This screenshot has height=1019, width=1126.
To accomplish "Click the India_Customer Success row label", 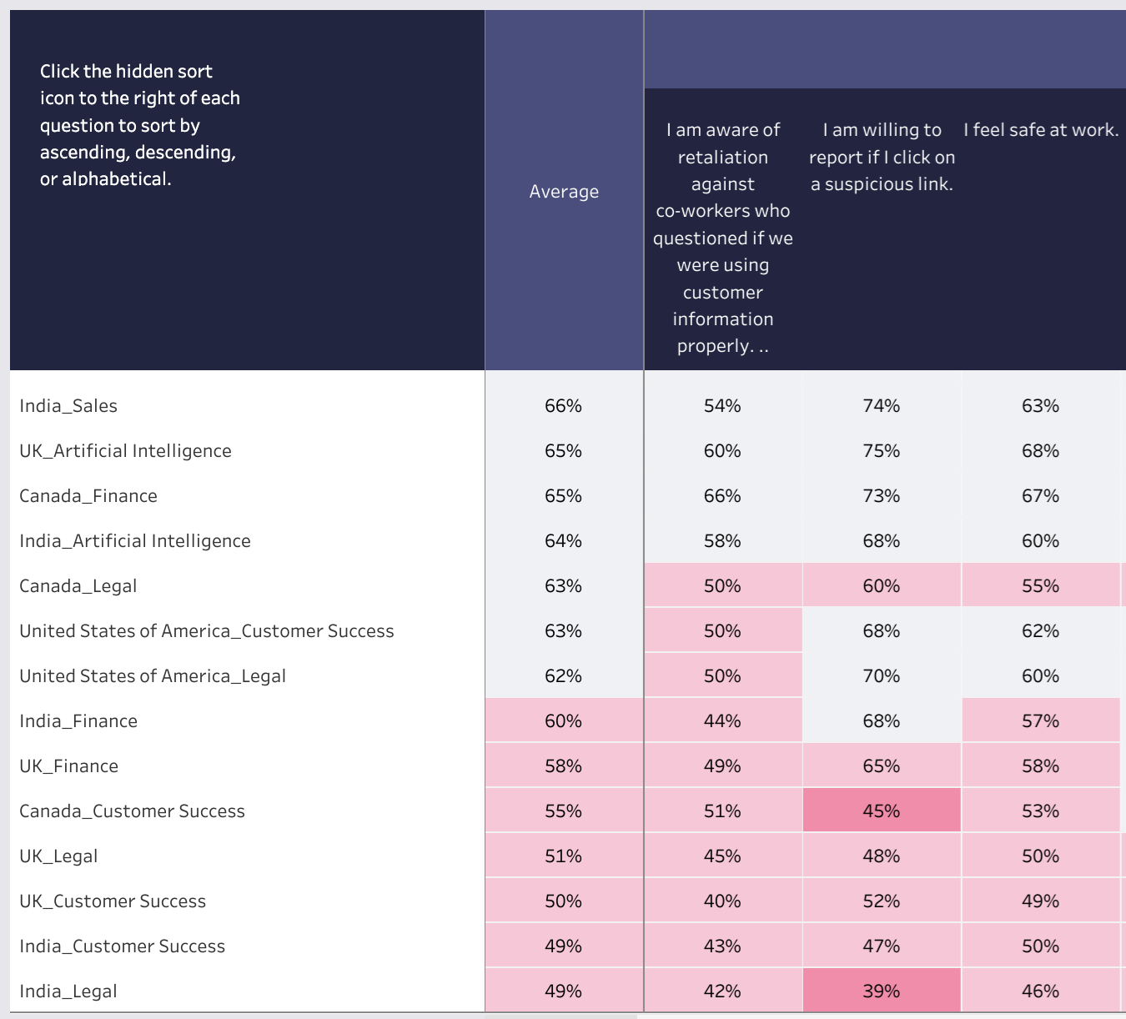I will 123,946.
